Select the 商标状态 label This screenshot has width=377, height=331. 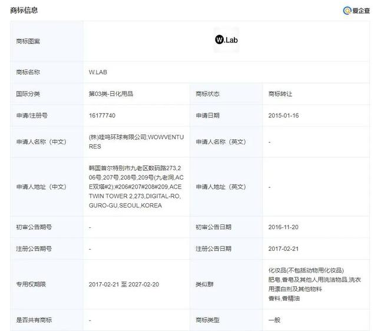pos(207,94)
